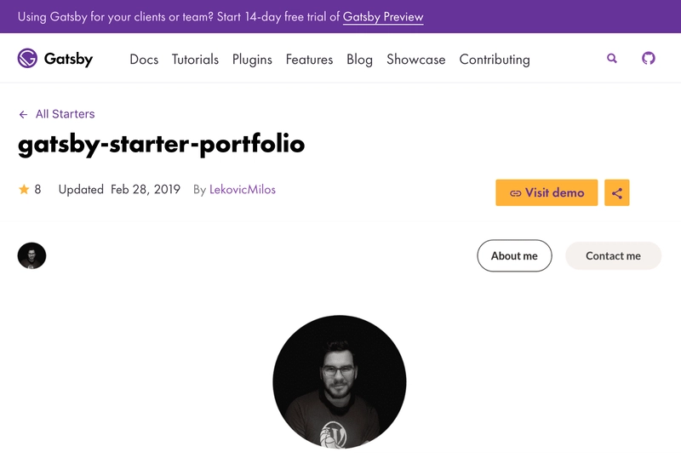
Task: Click the link icon in Visit demo
Action: tap(516, 193)
